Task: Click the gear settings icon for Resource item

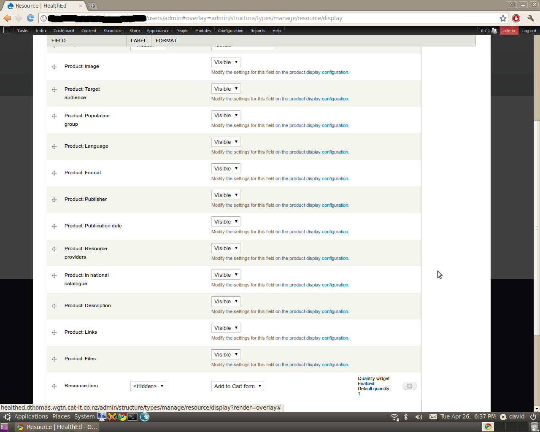Action: (409, 386)
